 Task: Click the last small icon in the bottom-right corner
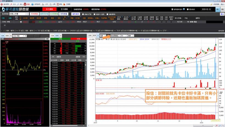point(223,126)
